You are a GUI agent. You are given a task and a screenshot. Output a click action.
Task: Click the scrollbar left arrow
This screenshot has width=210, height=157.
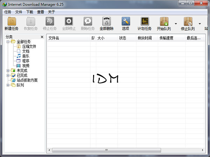click(49, 150)
